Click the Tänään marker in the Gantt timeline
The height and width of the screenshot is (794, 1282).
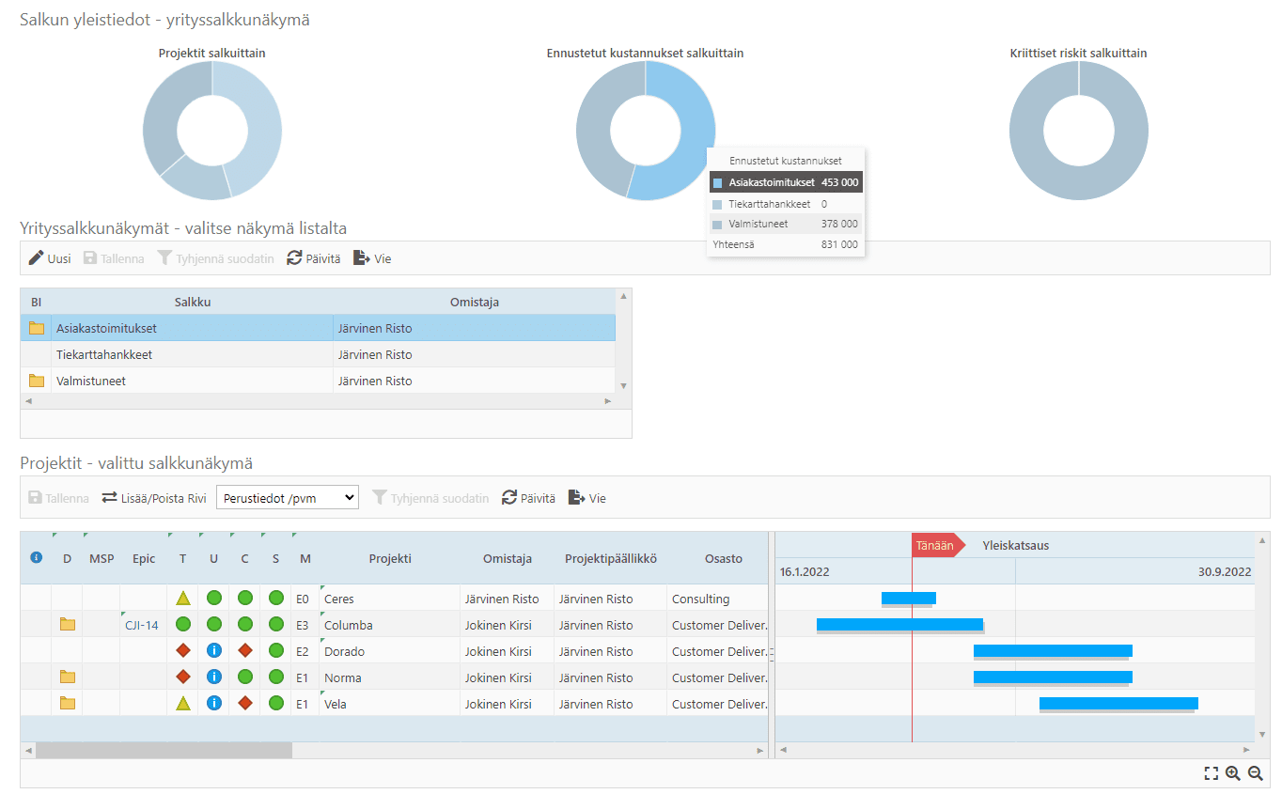click(936, 545)
